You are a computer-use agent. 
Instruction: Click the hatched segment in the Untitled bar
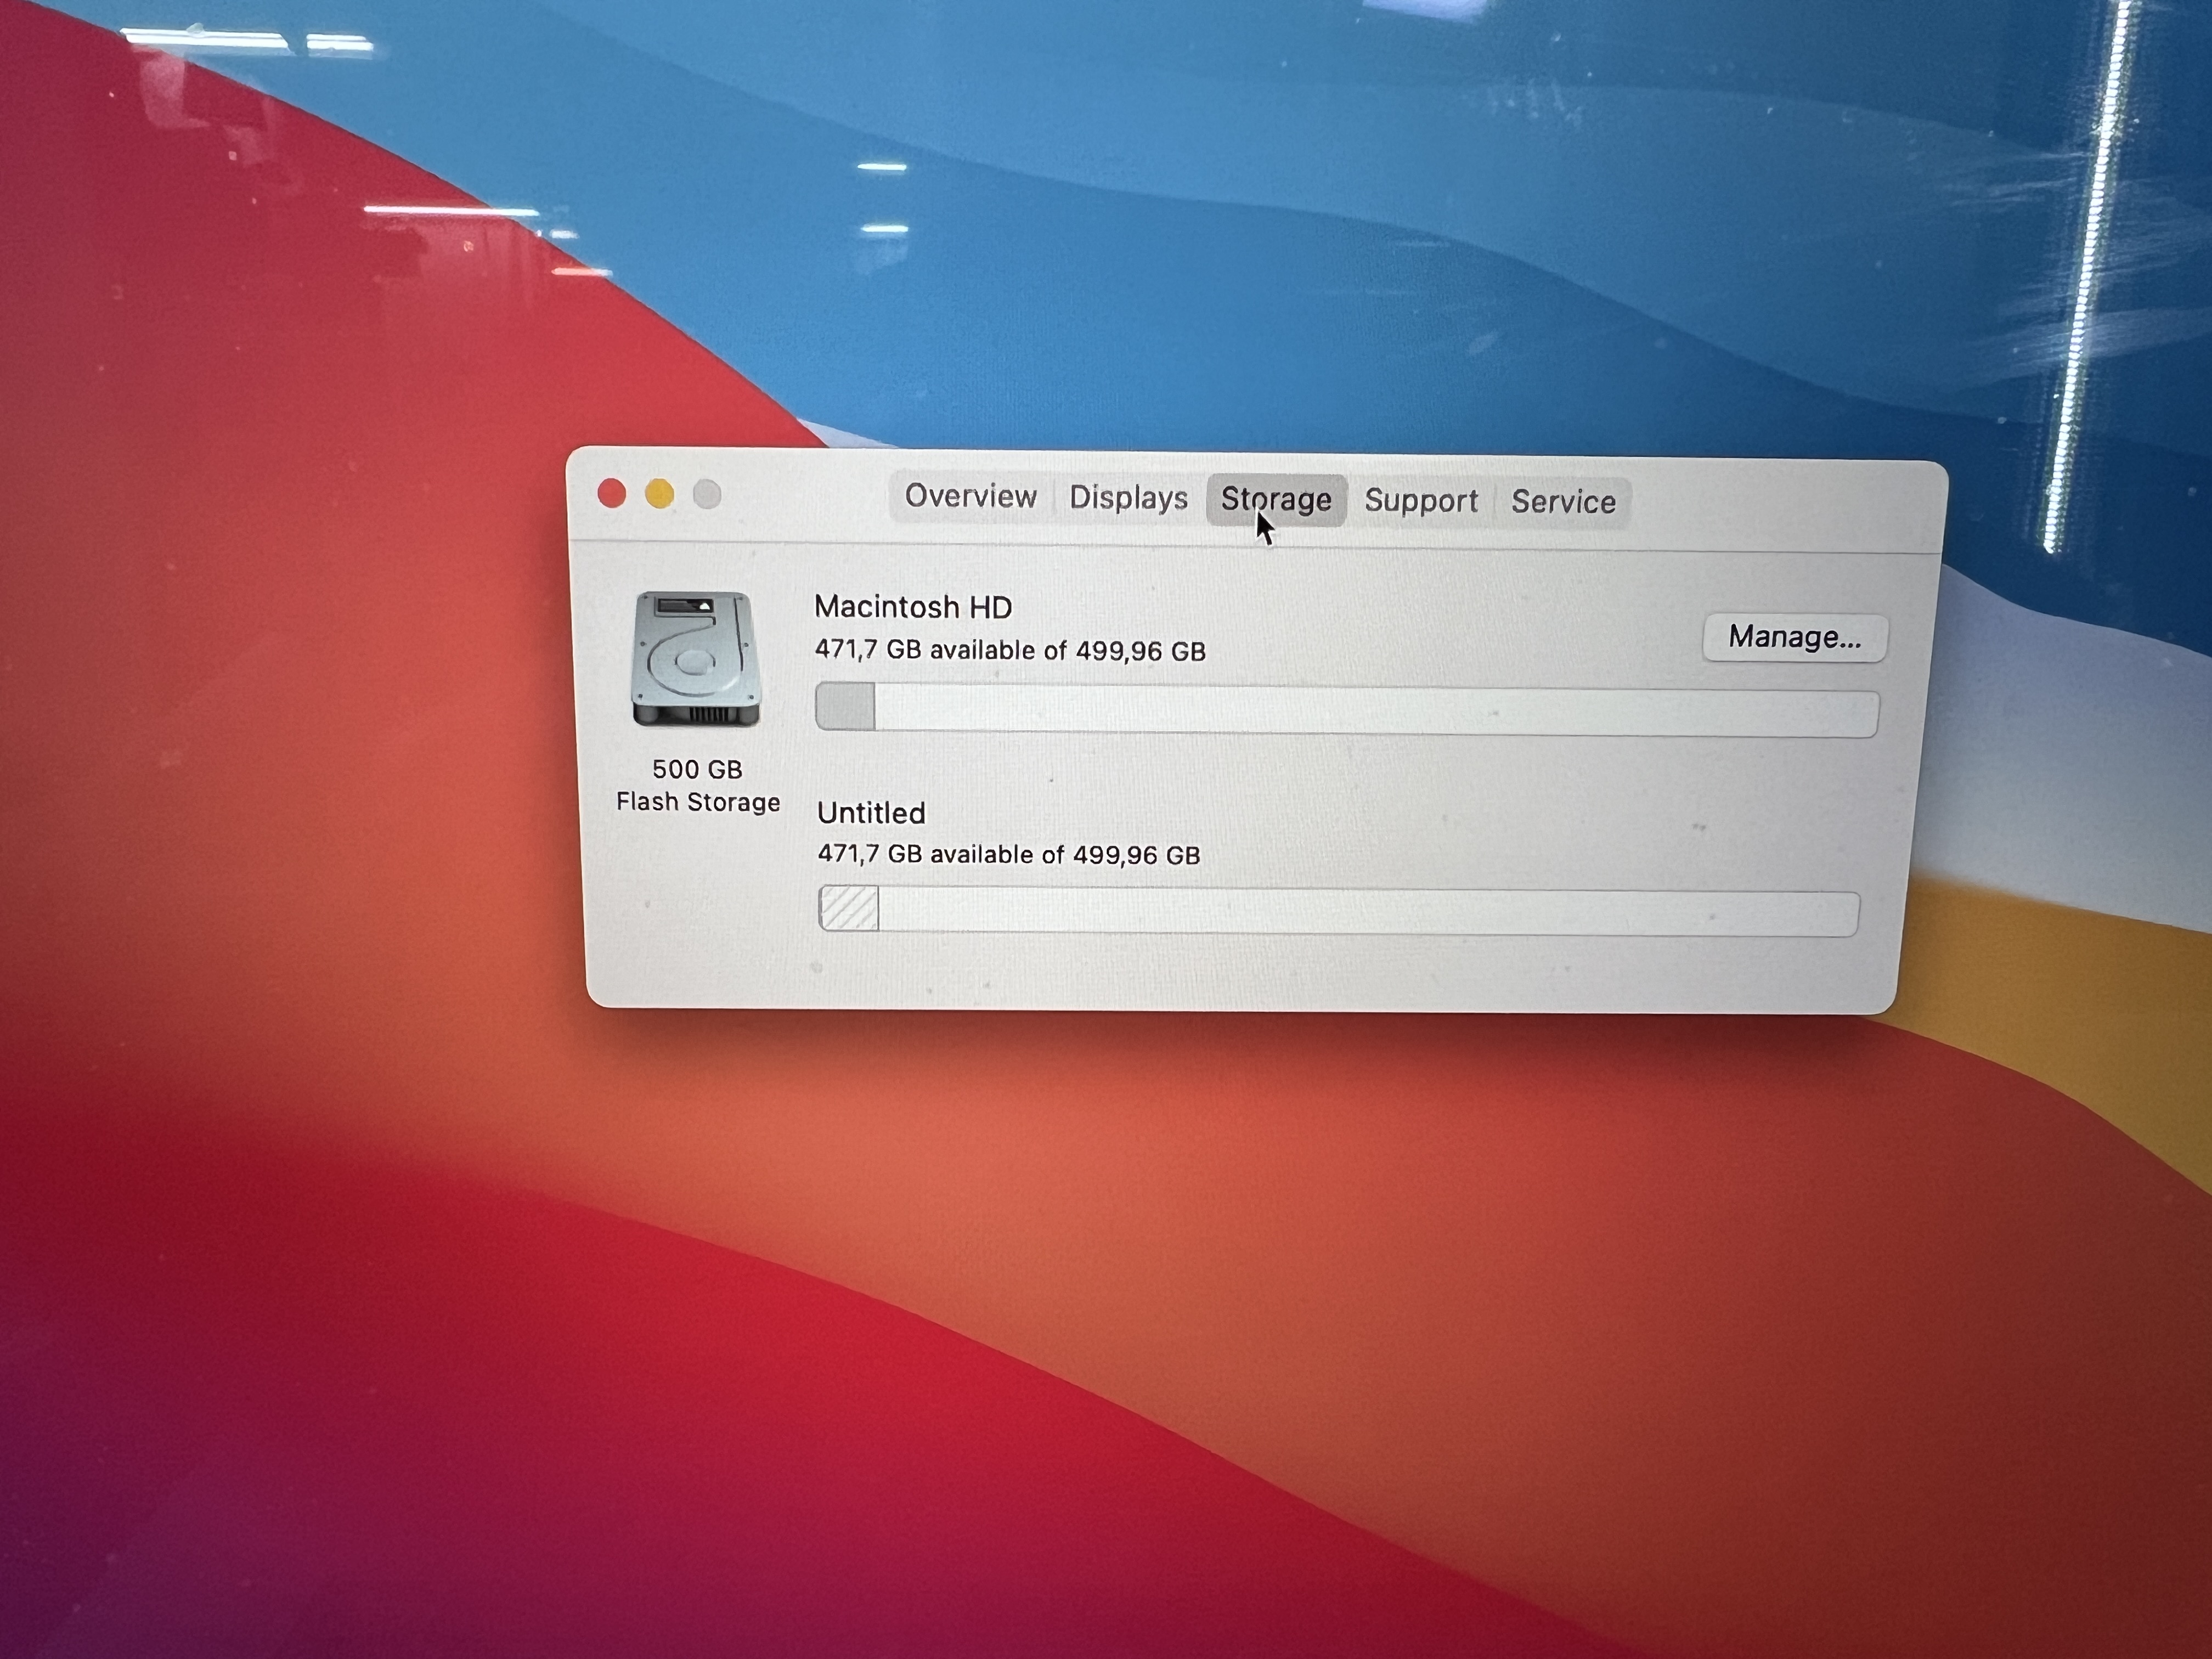pyautogui.click(x=849, y=908)
